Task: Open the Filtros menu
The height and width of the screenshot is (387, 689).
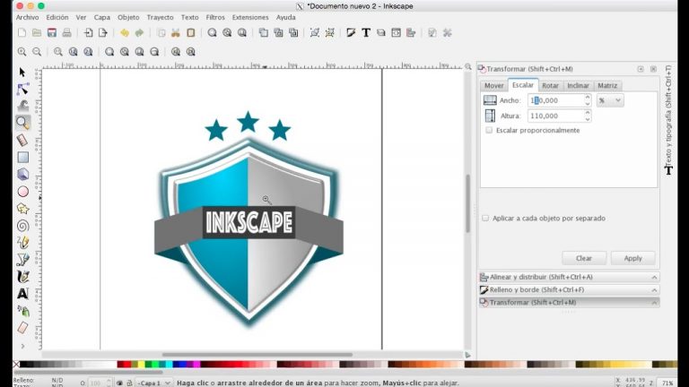Action: (215, 17)
